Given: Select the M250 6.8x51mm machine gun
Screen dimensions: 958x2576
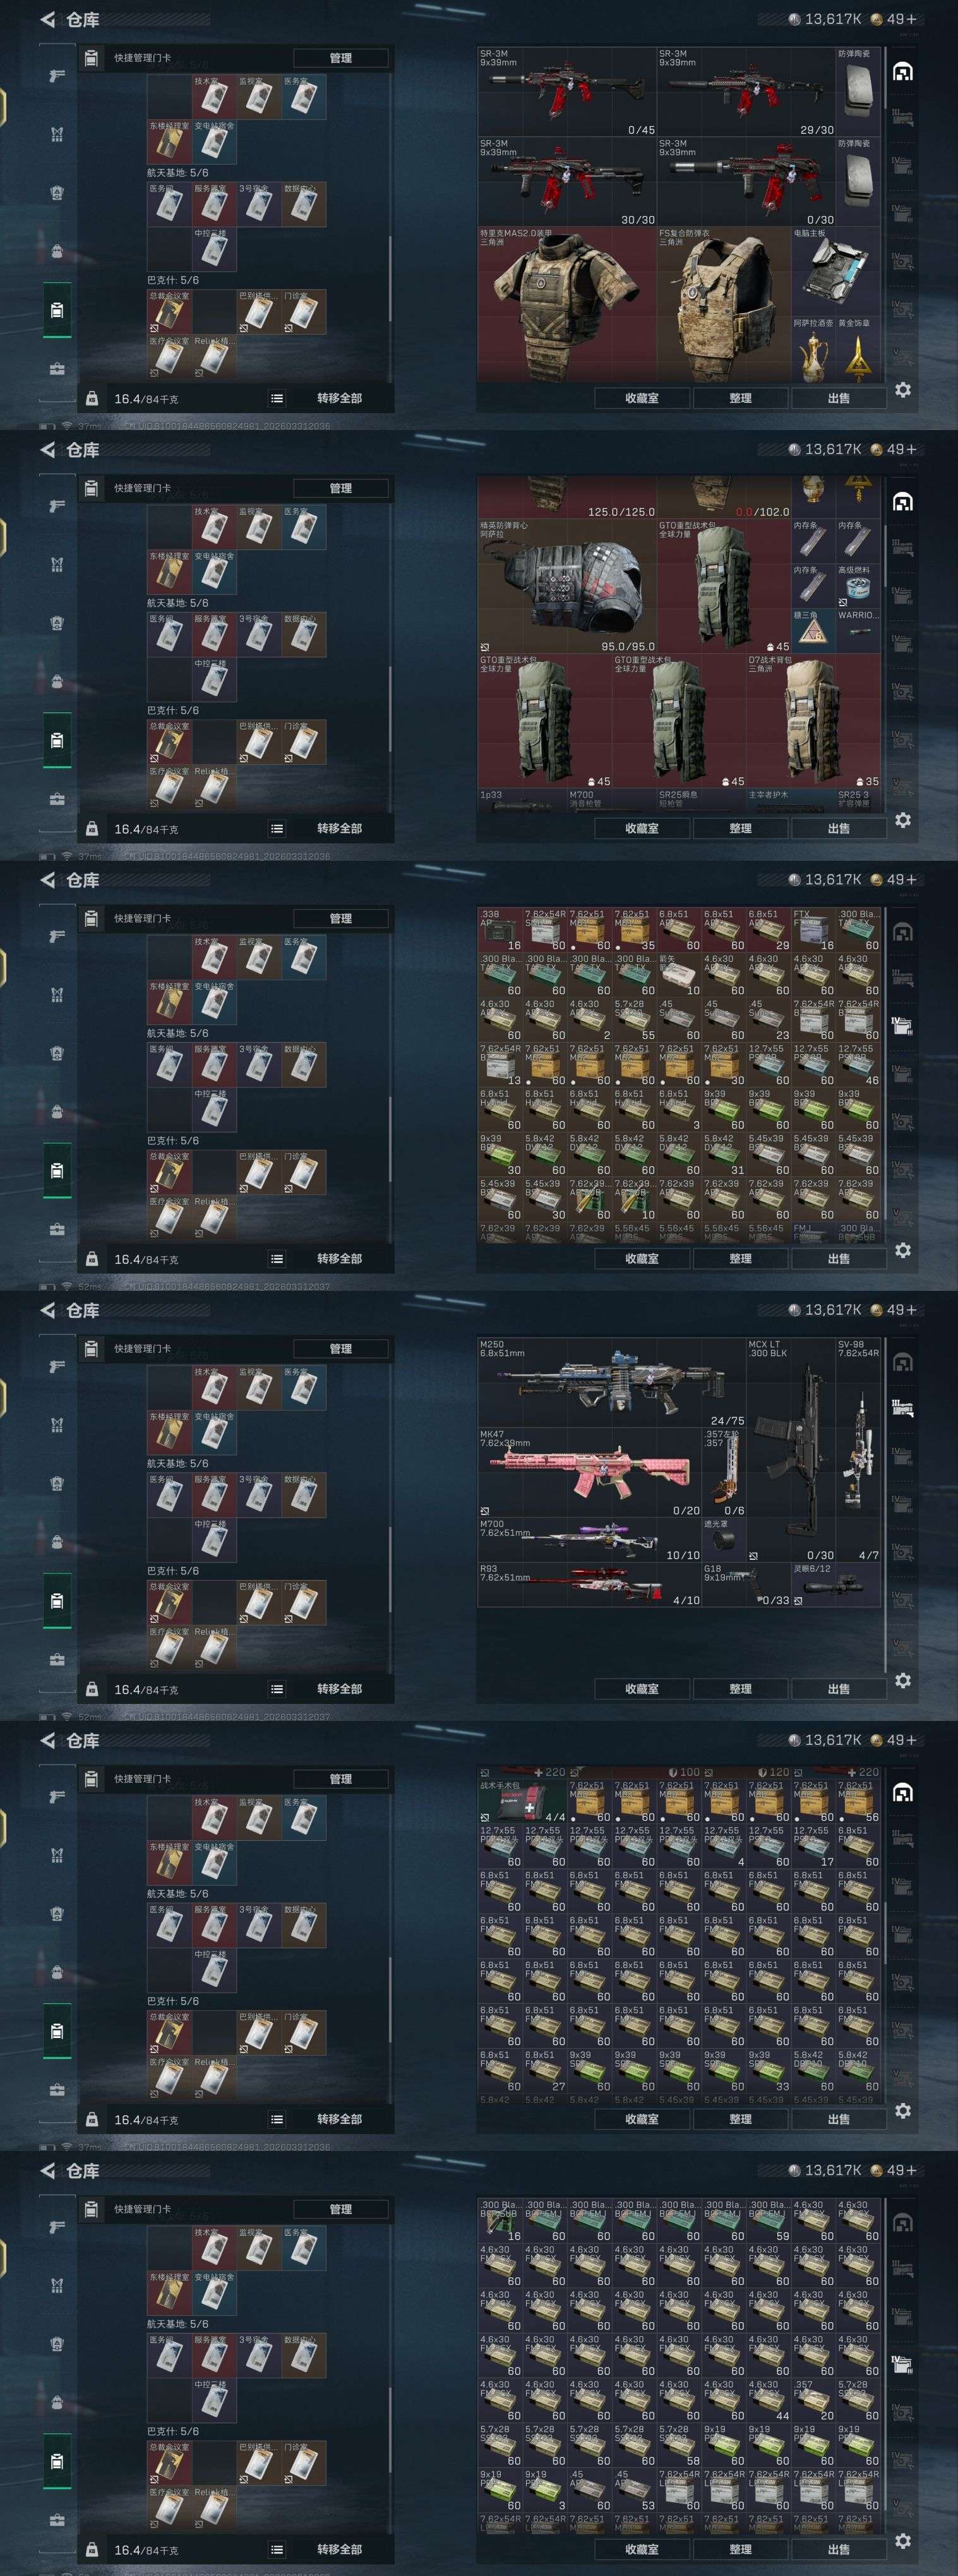Looking at the screenshot, I should point(612,1383).
